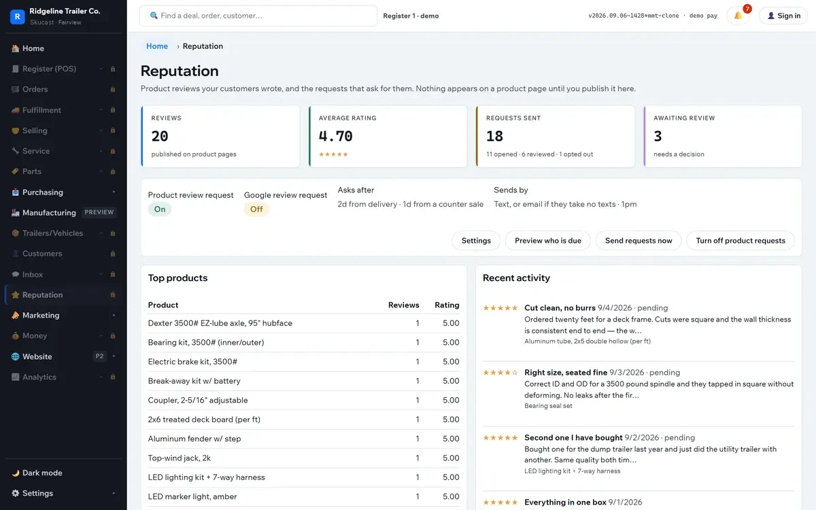Image resolution: width=816 pixels, height=510 pixels.
Task: Open the Average Rating 4.70 card
Action: [x=388, y=136]
